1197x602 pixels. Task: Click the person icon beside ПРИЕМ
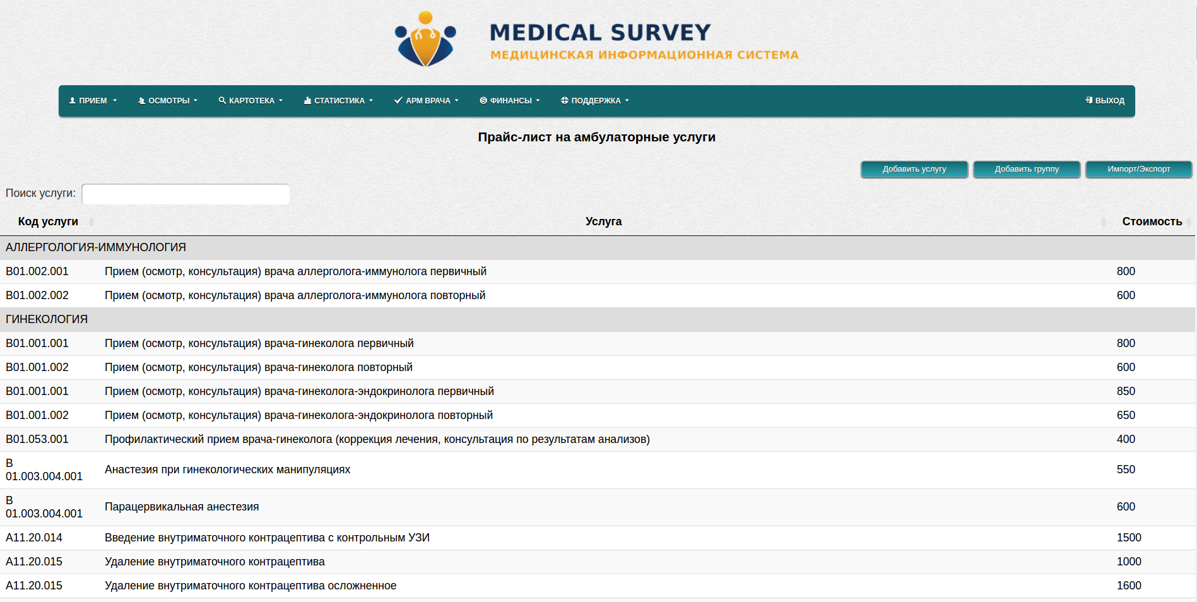(73, 101)
